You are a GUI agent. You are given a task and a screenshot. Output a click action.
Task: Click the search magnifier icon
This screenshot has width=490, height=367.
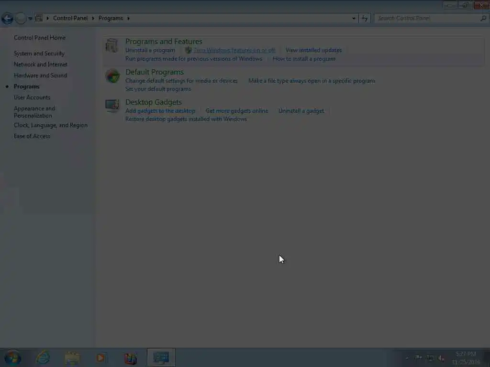(483, 18)
